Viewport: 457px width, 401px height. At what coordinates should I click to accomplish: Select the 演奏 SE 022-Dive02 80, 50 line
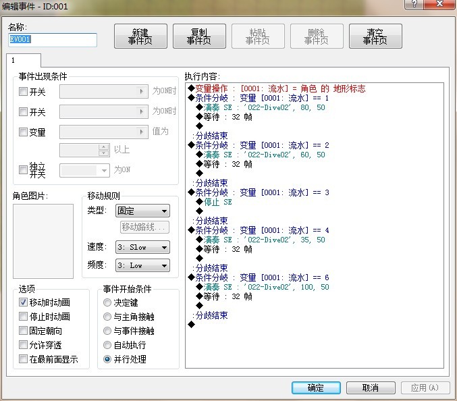[261, 107]
